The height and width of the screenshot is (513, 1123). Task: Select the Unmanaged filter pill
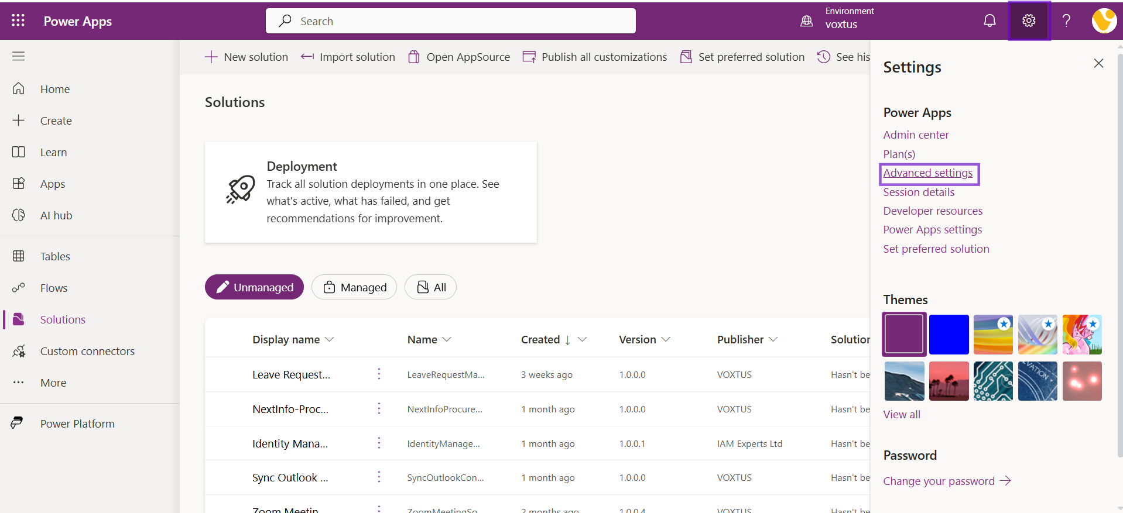[x=254, y=287]
